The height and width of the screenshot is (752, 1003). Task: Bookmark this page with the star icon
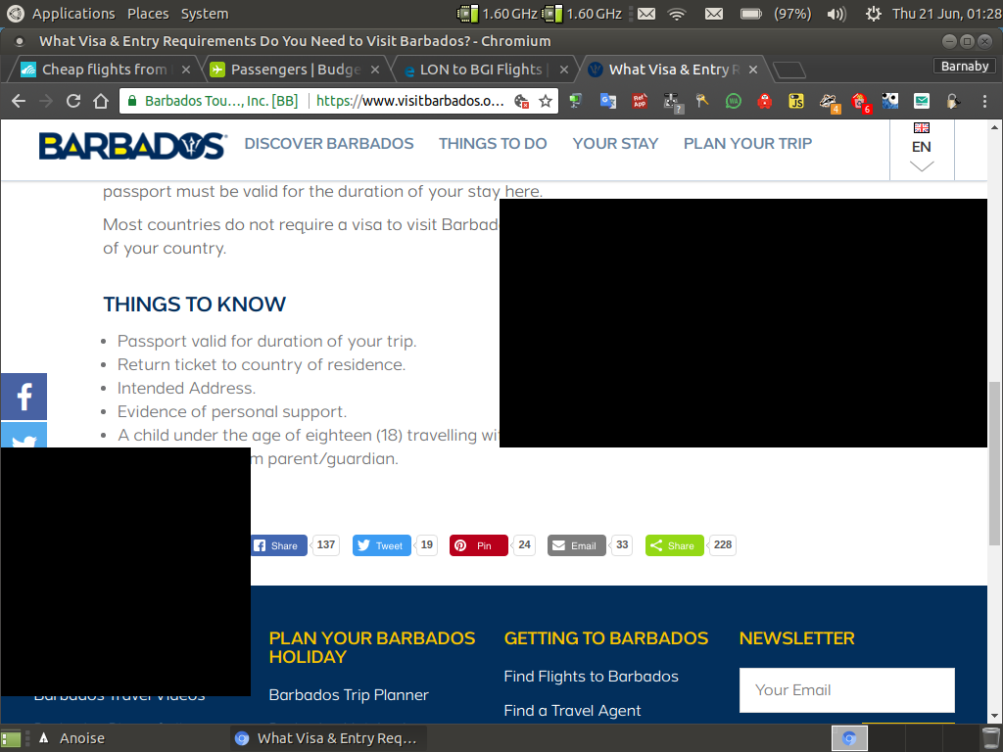pyautogui.click(x=546, y=101)
